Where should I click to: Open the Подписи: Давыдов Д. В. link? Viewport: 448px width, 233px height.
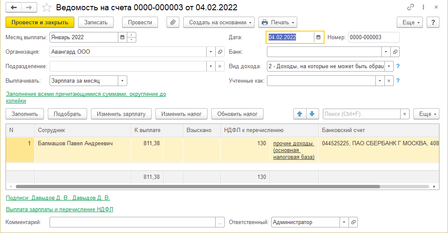[58, 198]
